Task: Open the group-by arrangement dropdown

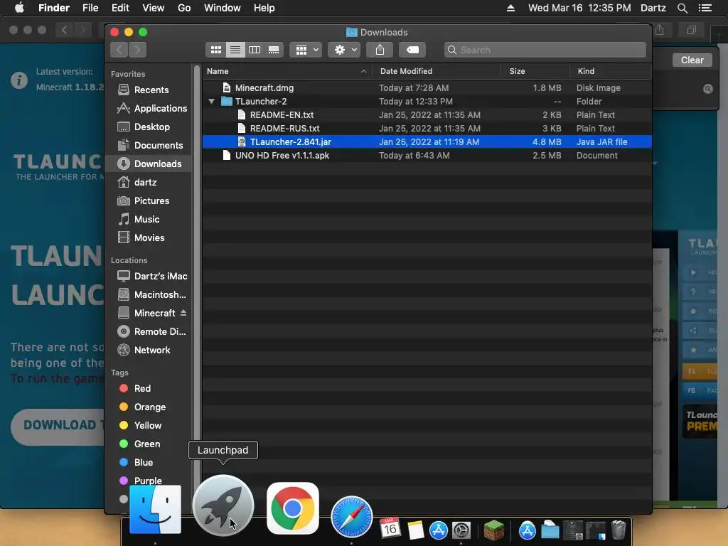Action: (306, 50)
